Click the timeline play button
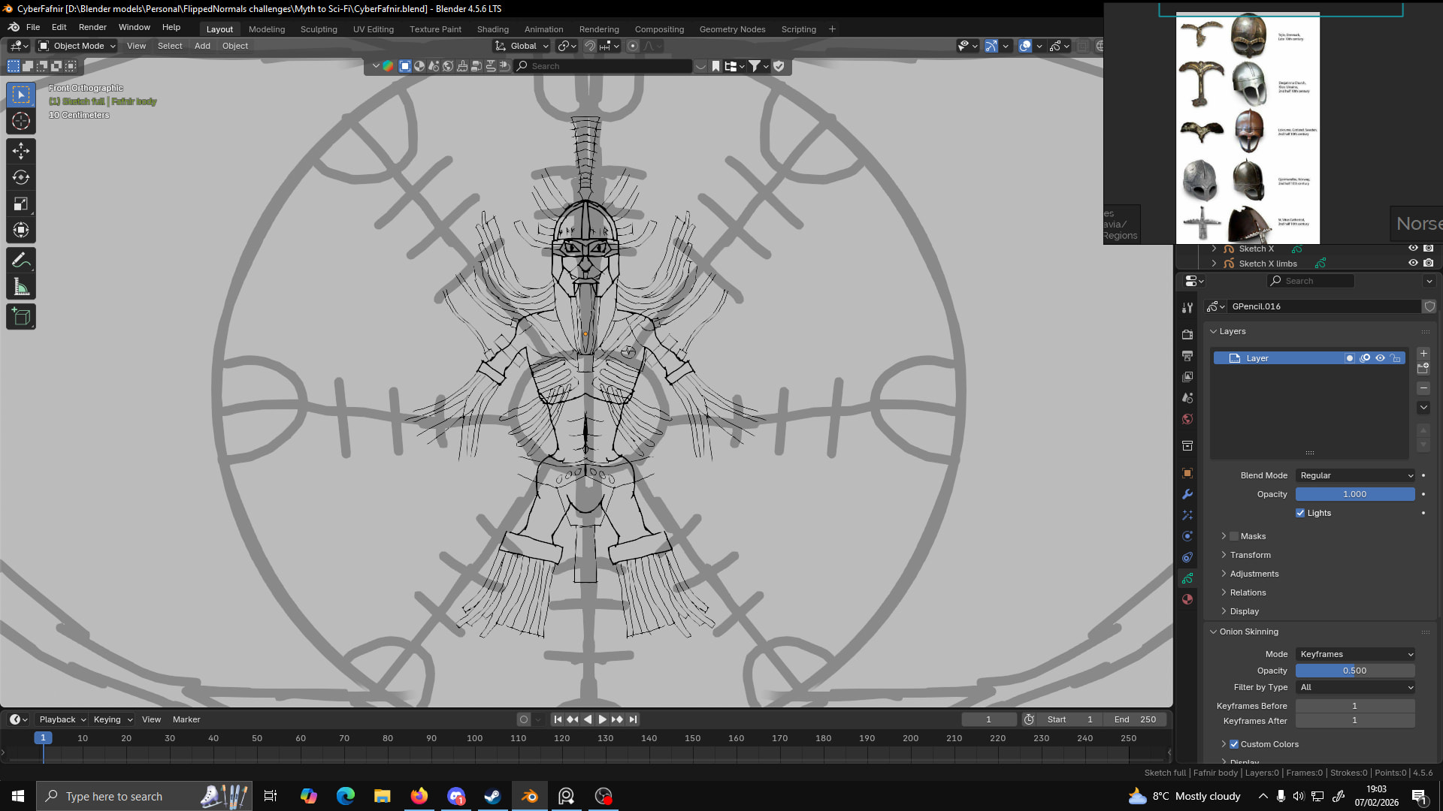 coord(602,719)
